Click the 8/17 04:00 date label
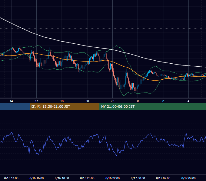 (188, 178)
